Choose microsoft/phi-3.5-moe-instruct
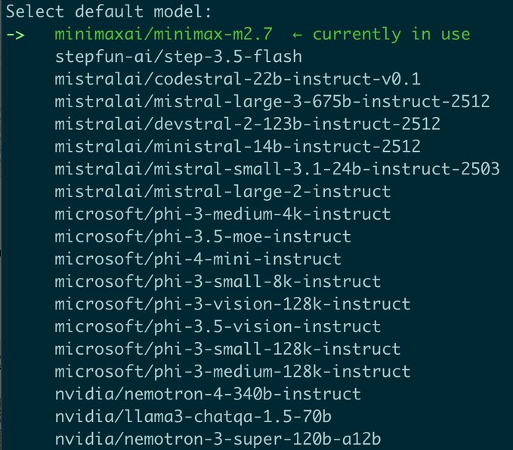 (202, 237)
